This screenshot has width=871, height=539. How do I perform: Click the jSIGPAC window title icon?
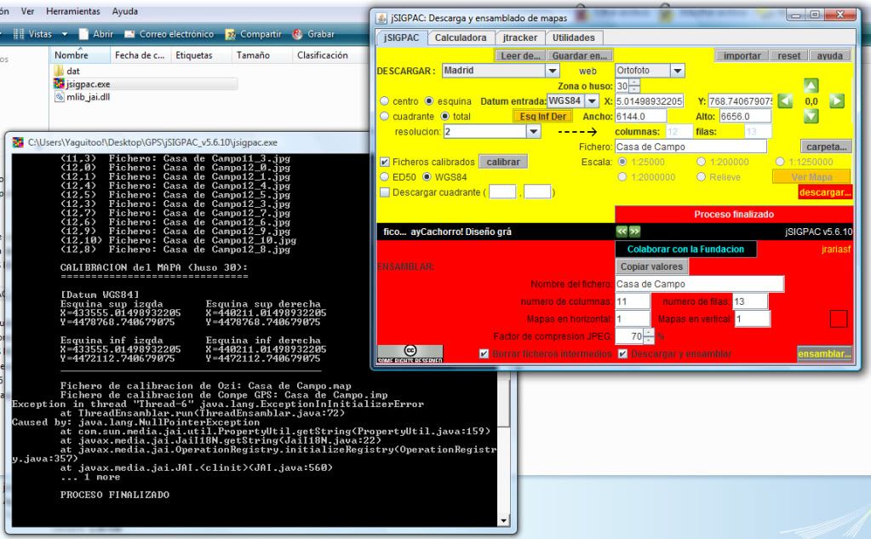[381, 18]
